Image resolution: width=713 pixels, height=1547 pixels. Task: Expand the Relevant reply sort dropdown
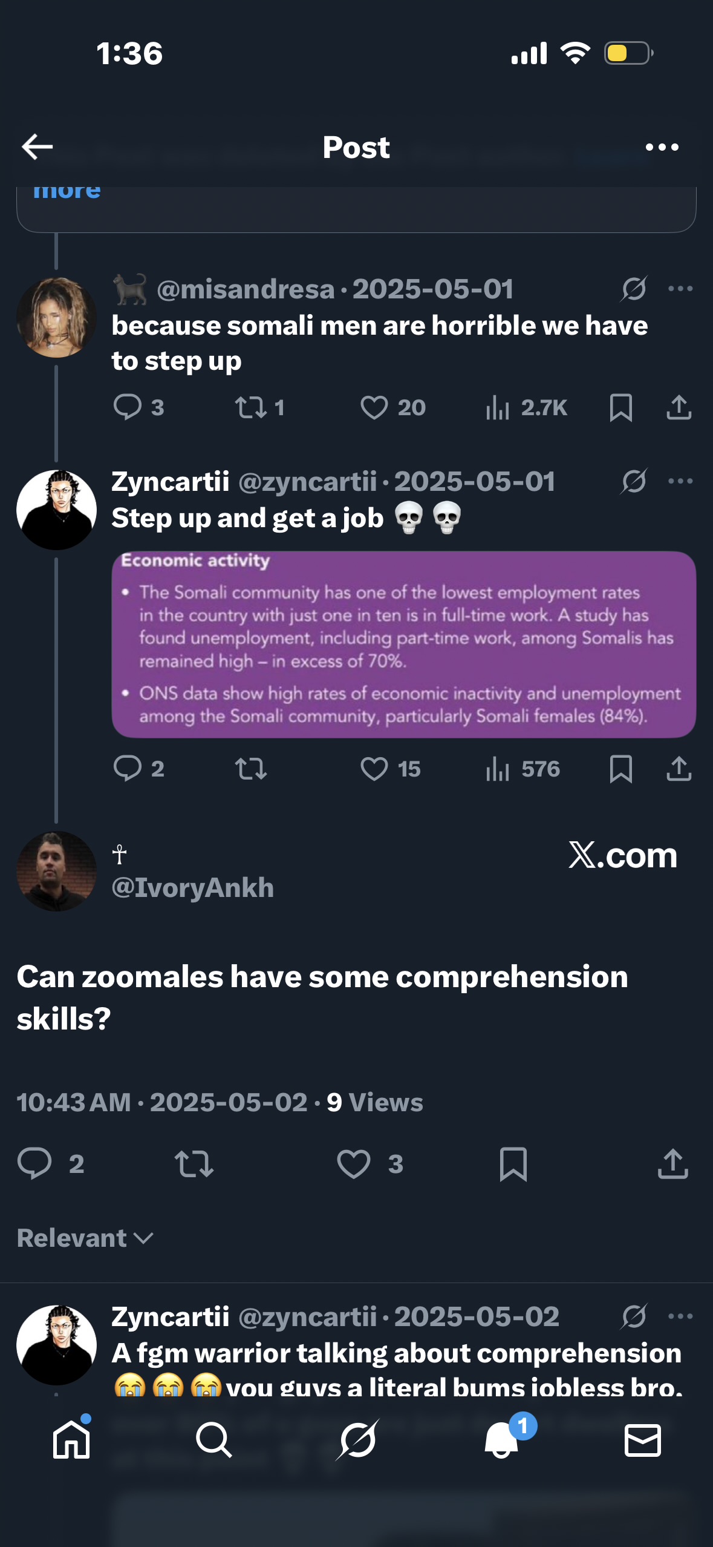[85, 1238]
